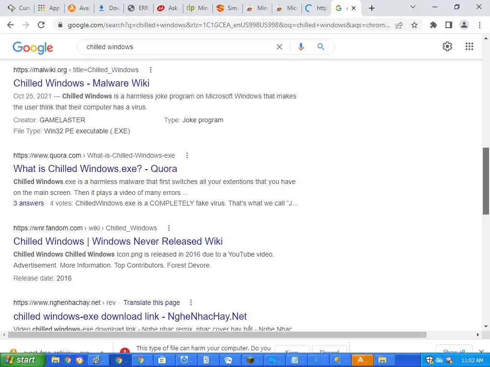Click Translate this page link
The width and height of the screenshot is (490, 367).
(x=152, y=302)
